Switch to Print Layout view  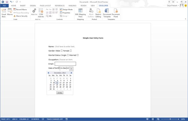[153, 119]
